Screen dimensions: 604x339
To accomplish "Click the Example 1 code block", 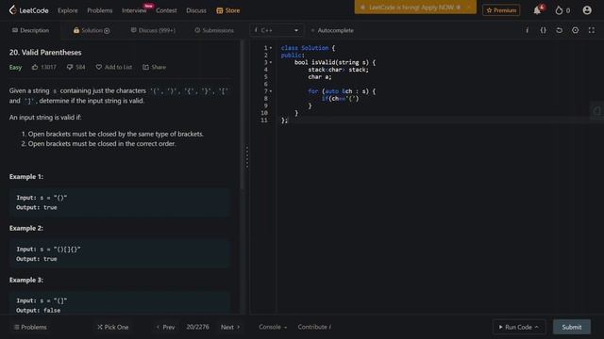I will tap(120, 202).
